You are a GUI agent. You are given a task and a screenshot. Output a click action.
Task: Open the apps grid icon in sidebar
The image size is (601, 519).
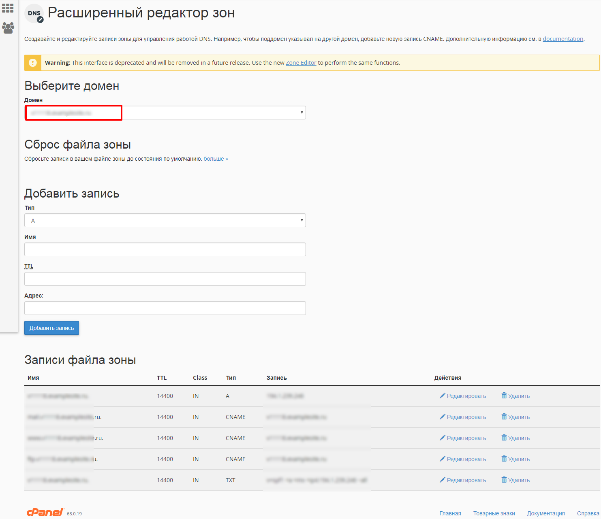[8, 8]
